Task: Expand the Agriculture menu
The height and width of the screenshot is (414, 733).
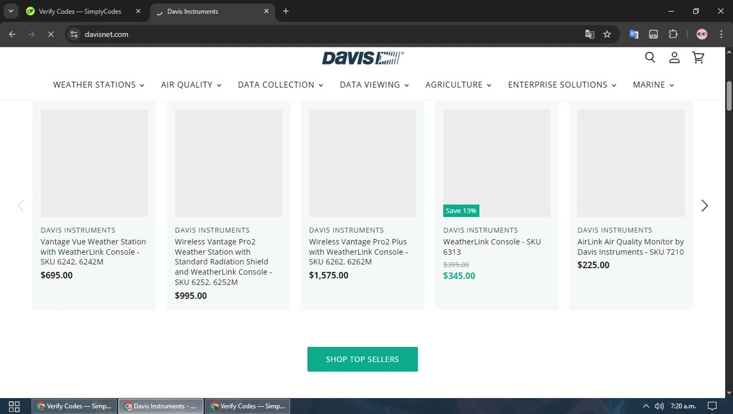Action: (x=458, y=85)
